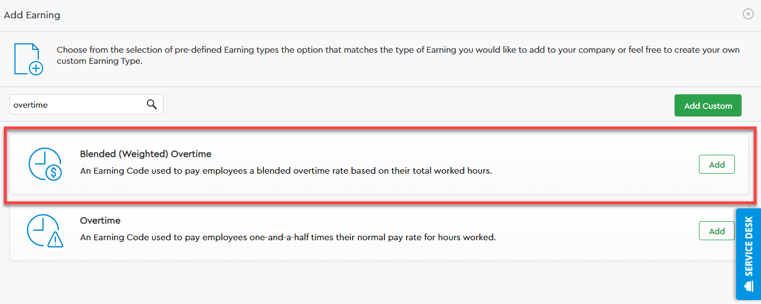Click the document-plus icon in the header
The height and width of the screenshot is (304, 761).
coord(28,59)
